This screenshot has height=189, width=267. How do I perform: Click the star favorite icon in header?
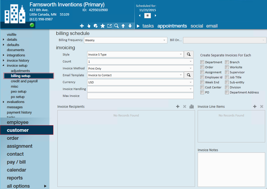coord(103,26)
